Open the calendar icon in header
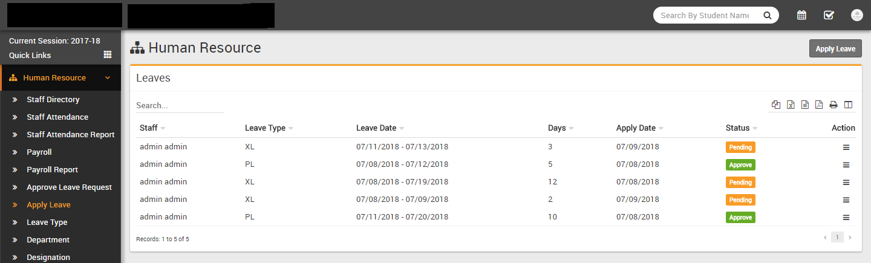Screen dimensions: 871x263 (801, 15)
